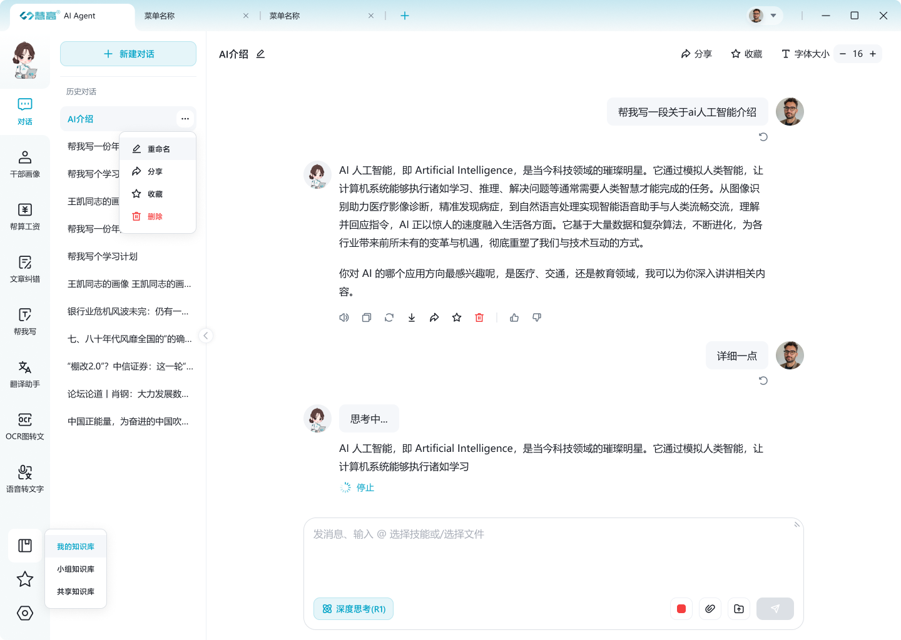901x640 pixels.
Task: Regenerate the AI response with refresh icon
Action: point(389,317)
